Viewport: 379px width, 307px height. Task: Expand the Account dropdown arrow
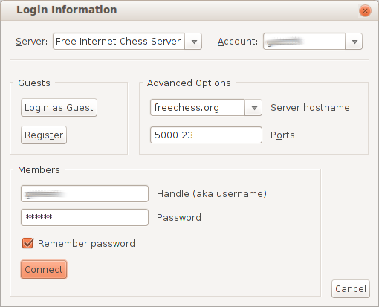coord(354,42)
